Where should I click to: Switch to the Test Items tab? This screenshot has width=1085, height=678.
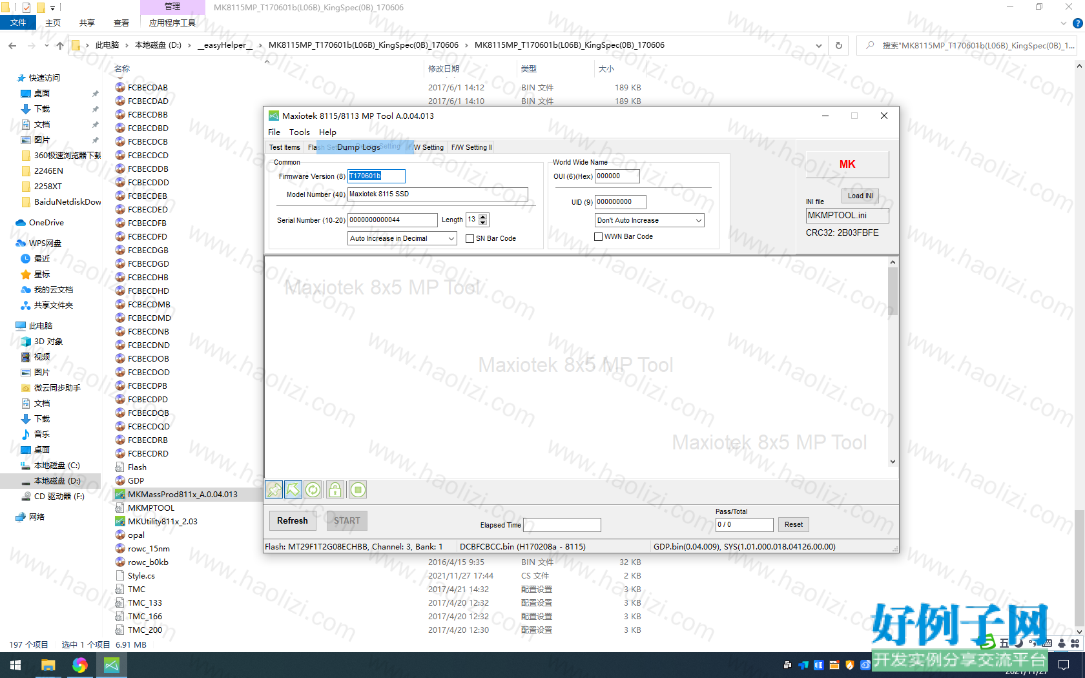(285, 147)
